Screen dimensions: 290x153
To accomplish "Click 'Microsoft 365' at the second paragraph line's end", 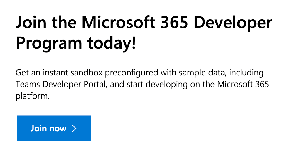I will pos(243,84).
